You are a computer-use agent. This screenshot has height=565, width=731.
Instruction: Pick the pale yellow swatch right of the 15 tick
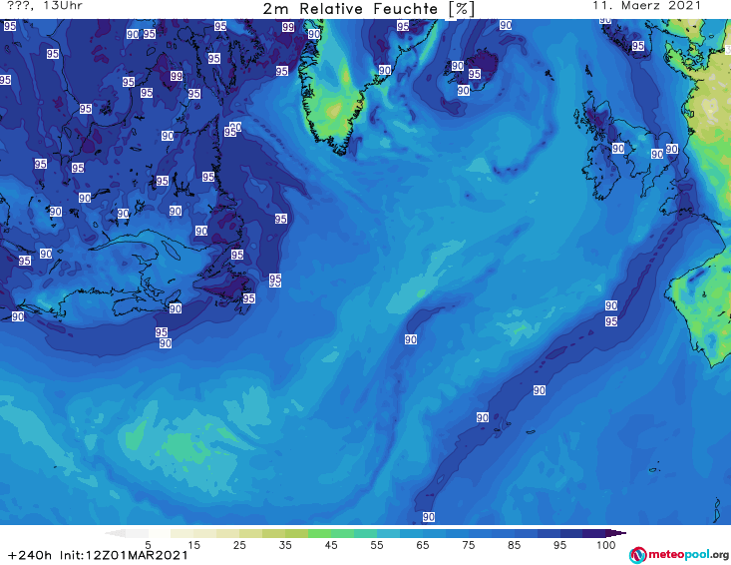(205, 533)
